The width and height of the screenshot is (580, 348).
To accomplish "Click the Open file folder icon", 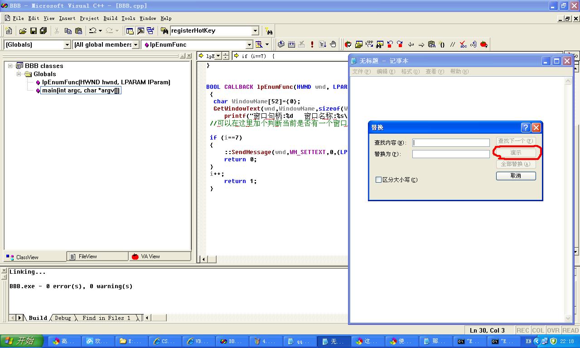I will (x=22, y=31).
